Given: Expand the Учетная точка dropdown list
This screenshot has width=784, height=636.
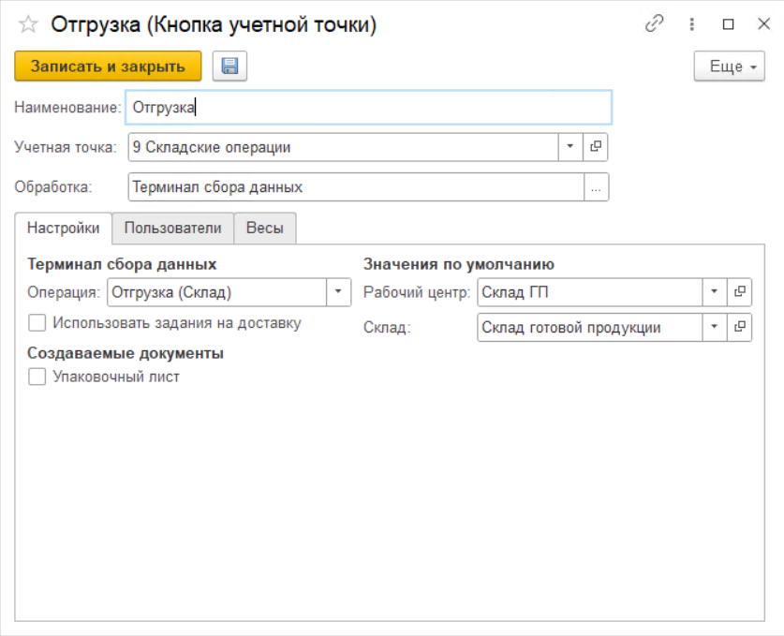Looking at the screenshot, I should (570, 147).
